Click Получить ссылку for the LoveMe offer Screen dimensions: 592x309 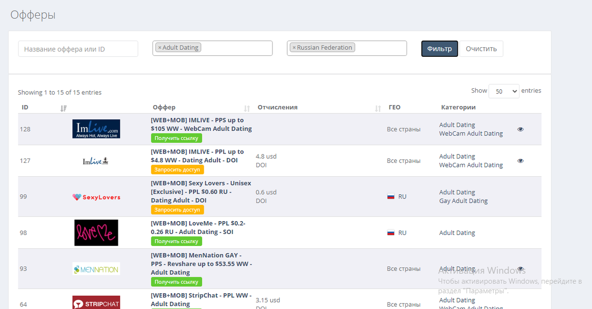pos(176,241)
